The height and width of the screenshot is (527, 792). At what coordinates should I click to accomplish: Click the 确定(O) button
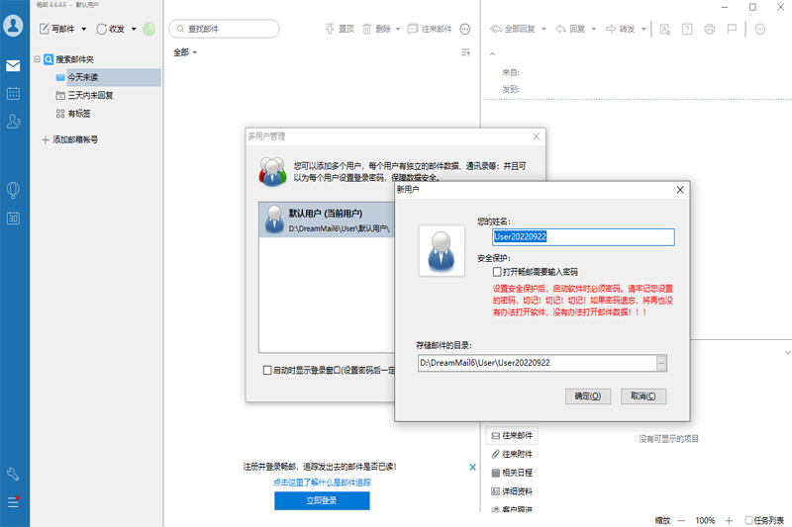[x=586, y=395]
